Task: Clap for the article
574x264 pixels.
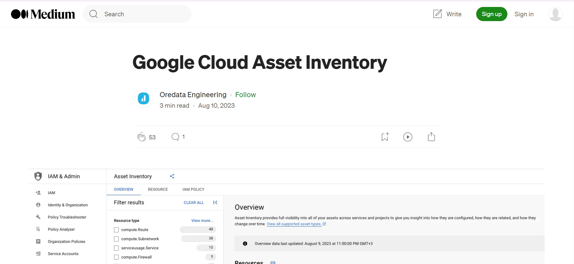Action: [x=141, y=137]
